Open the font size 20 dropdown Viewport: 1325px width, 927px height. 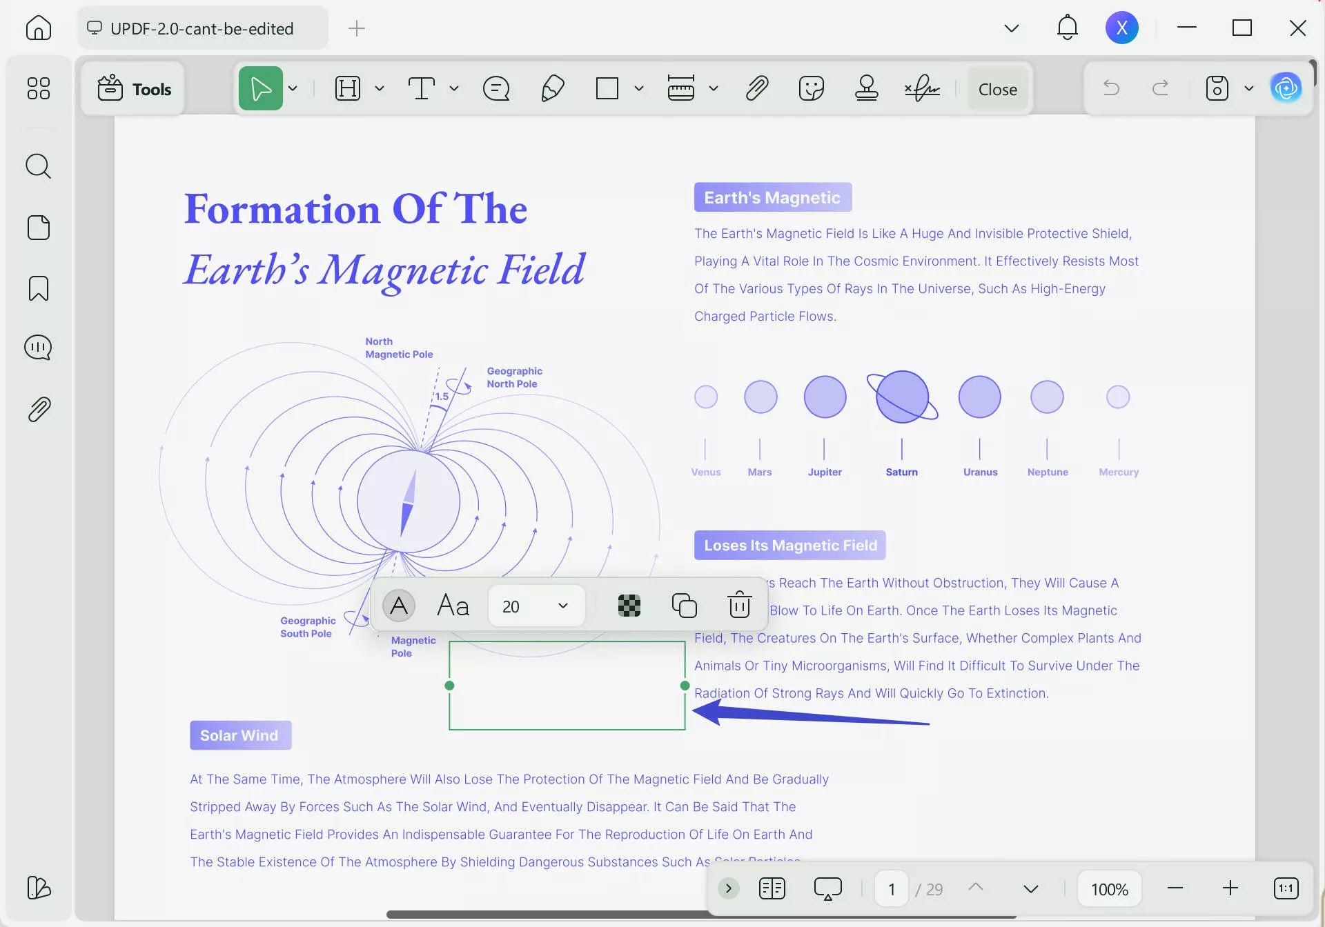tap(536, 605)
